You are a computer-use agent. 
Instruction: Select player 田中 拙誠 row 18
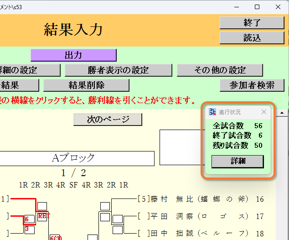(x=201, y=233)
